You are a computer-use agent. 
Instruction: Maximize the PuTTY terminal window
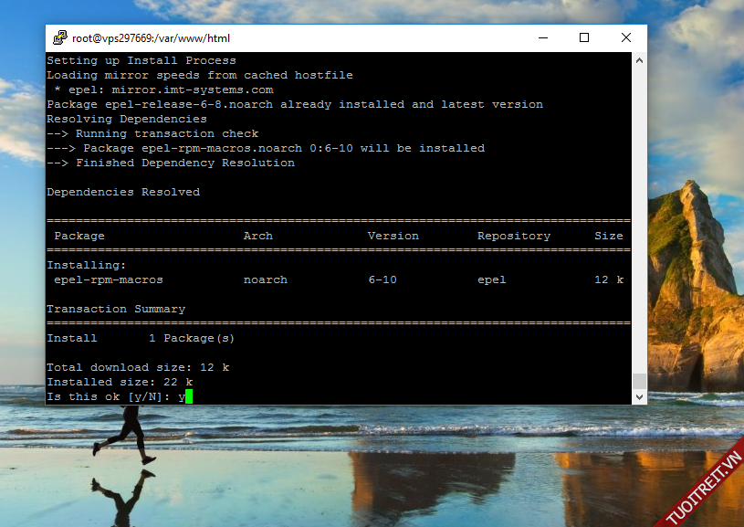(584, 38)
